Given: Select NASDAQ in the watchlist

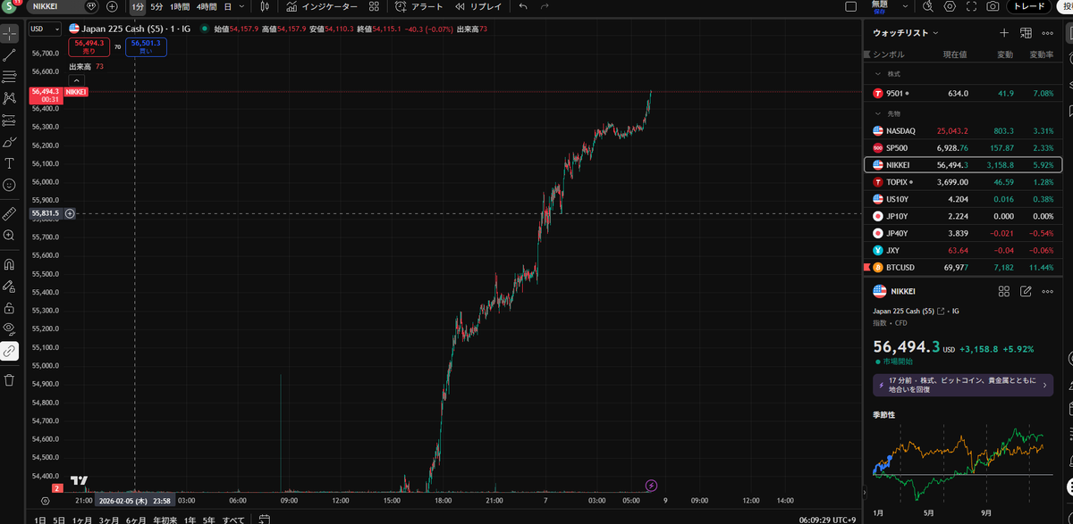Looking at the screenshot, I should [963, 130].
